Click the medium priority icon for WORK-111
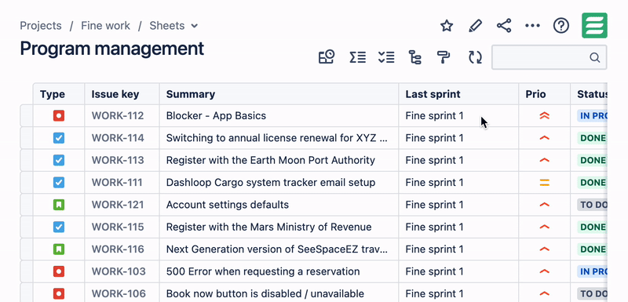The height and width of the screenshot is (302, 628). [544, 183]
